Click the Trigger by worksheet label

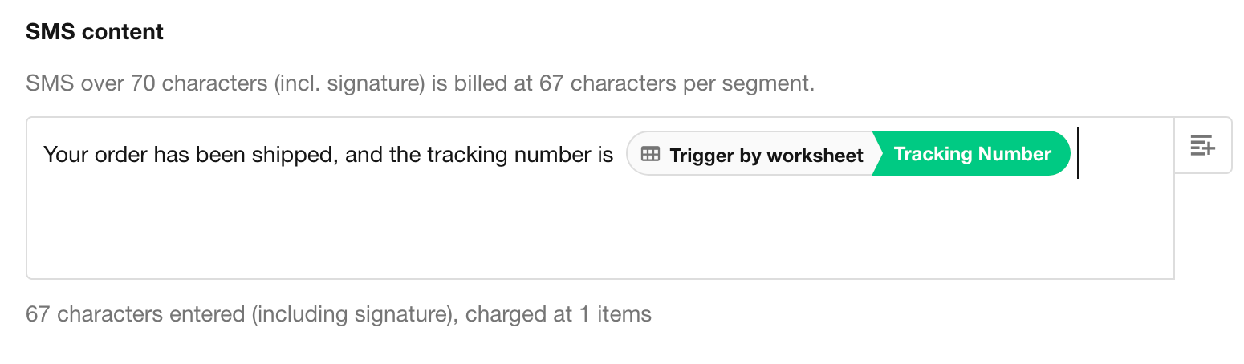tap(766, 155)
